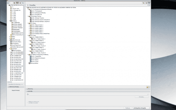Viewport: 176px width, 110px height.
Task: Collapse Κατόψεις folder in left tree
Action: 10,21
